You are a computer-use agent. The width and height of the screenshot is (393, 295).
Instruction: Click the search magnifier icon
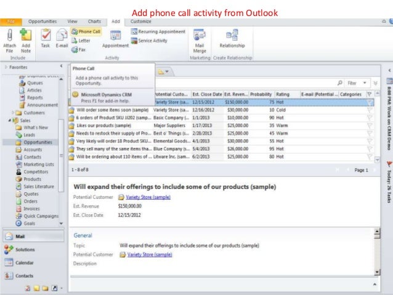tap(339, 83)
